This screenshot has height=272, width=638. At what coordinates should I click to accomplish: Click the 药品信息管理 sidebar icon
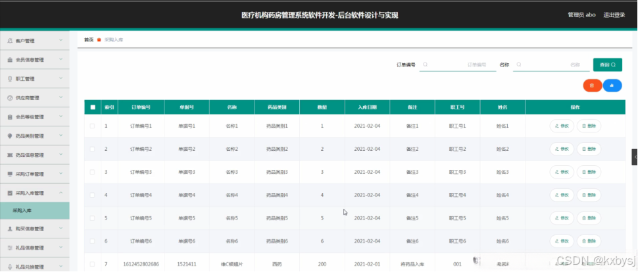10,155
